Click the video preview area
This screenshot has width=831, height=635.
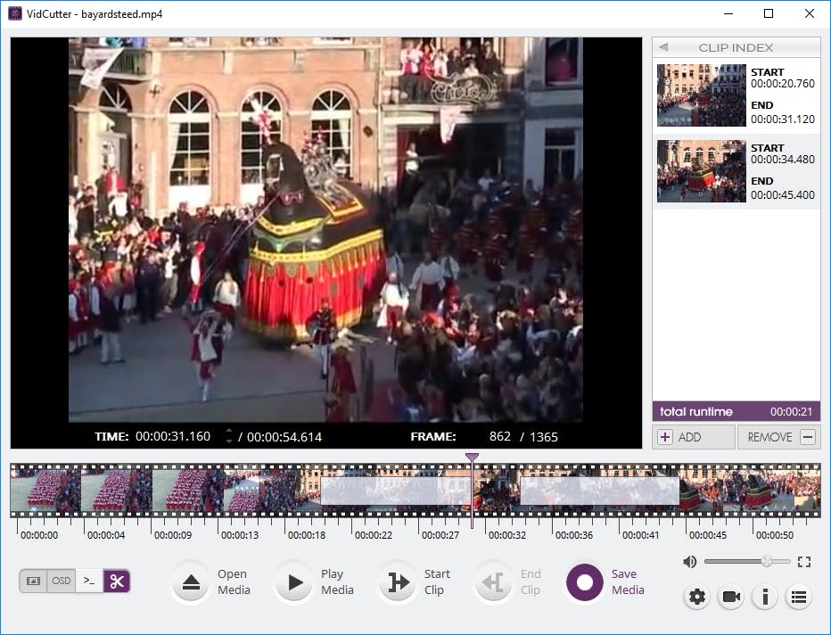coord(326,229)
